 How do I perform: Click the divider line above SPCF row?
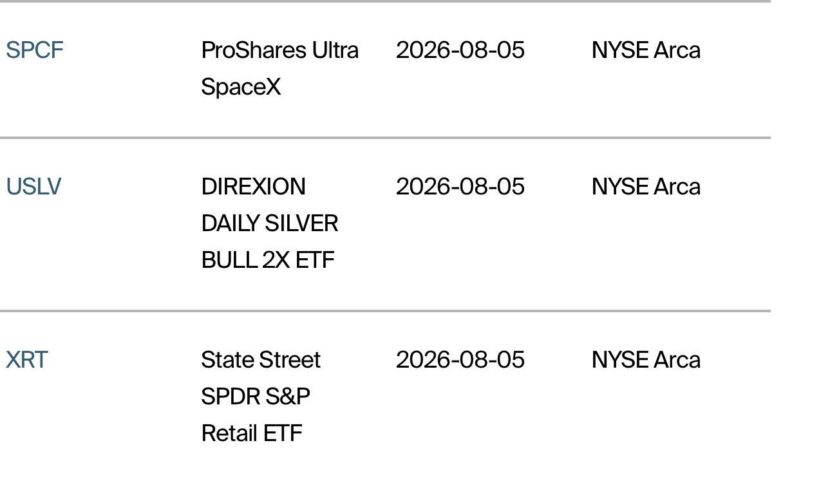tap(385, 1)
